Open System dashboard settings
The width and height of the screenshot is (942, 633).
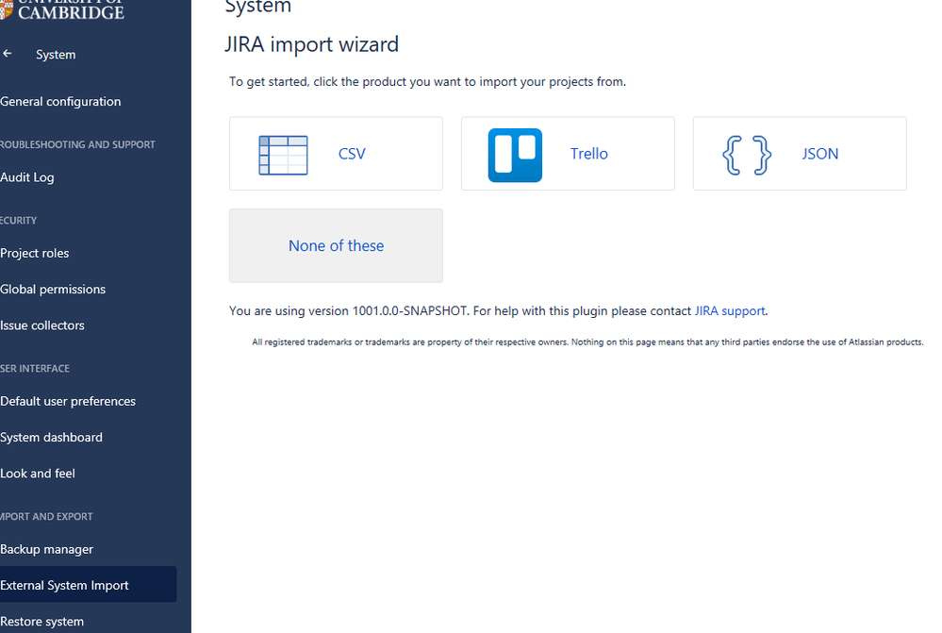51,437
